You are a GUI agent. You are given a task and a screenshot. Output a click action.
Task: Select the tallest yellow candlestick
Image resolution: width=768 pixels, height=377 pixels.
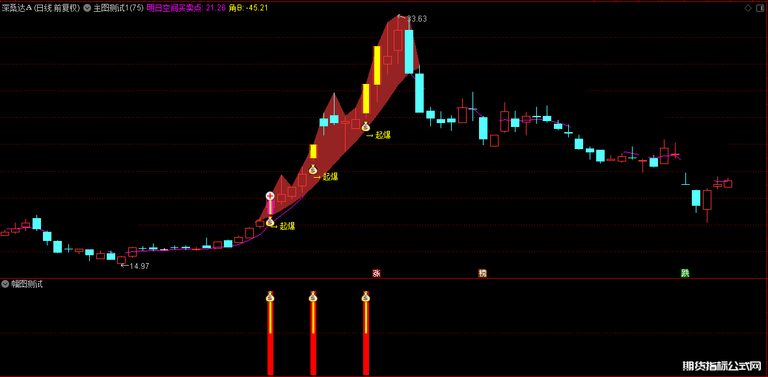377,66
